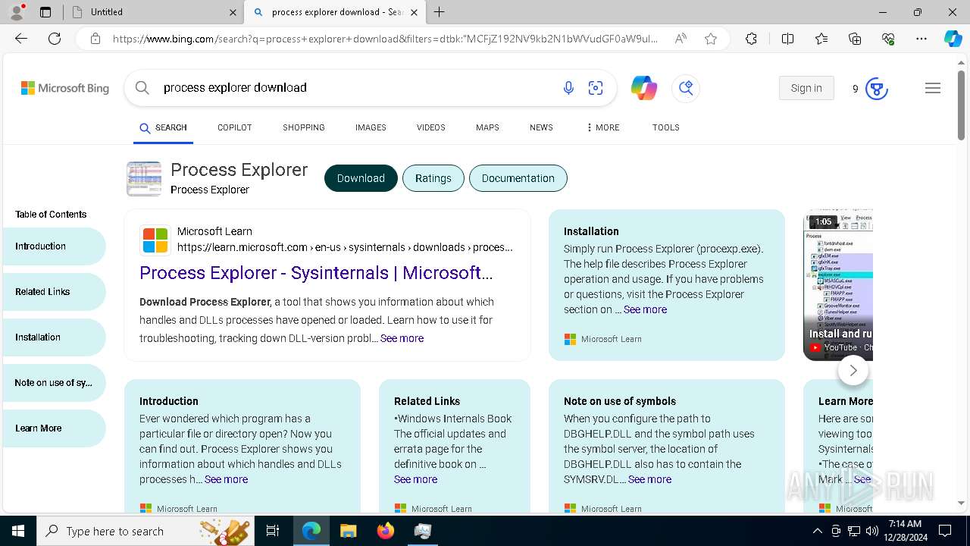970x546 pixels.
Task: Click the Bing chat search icon
Action: point(686,88)
